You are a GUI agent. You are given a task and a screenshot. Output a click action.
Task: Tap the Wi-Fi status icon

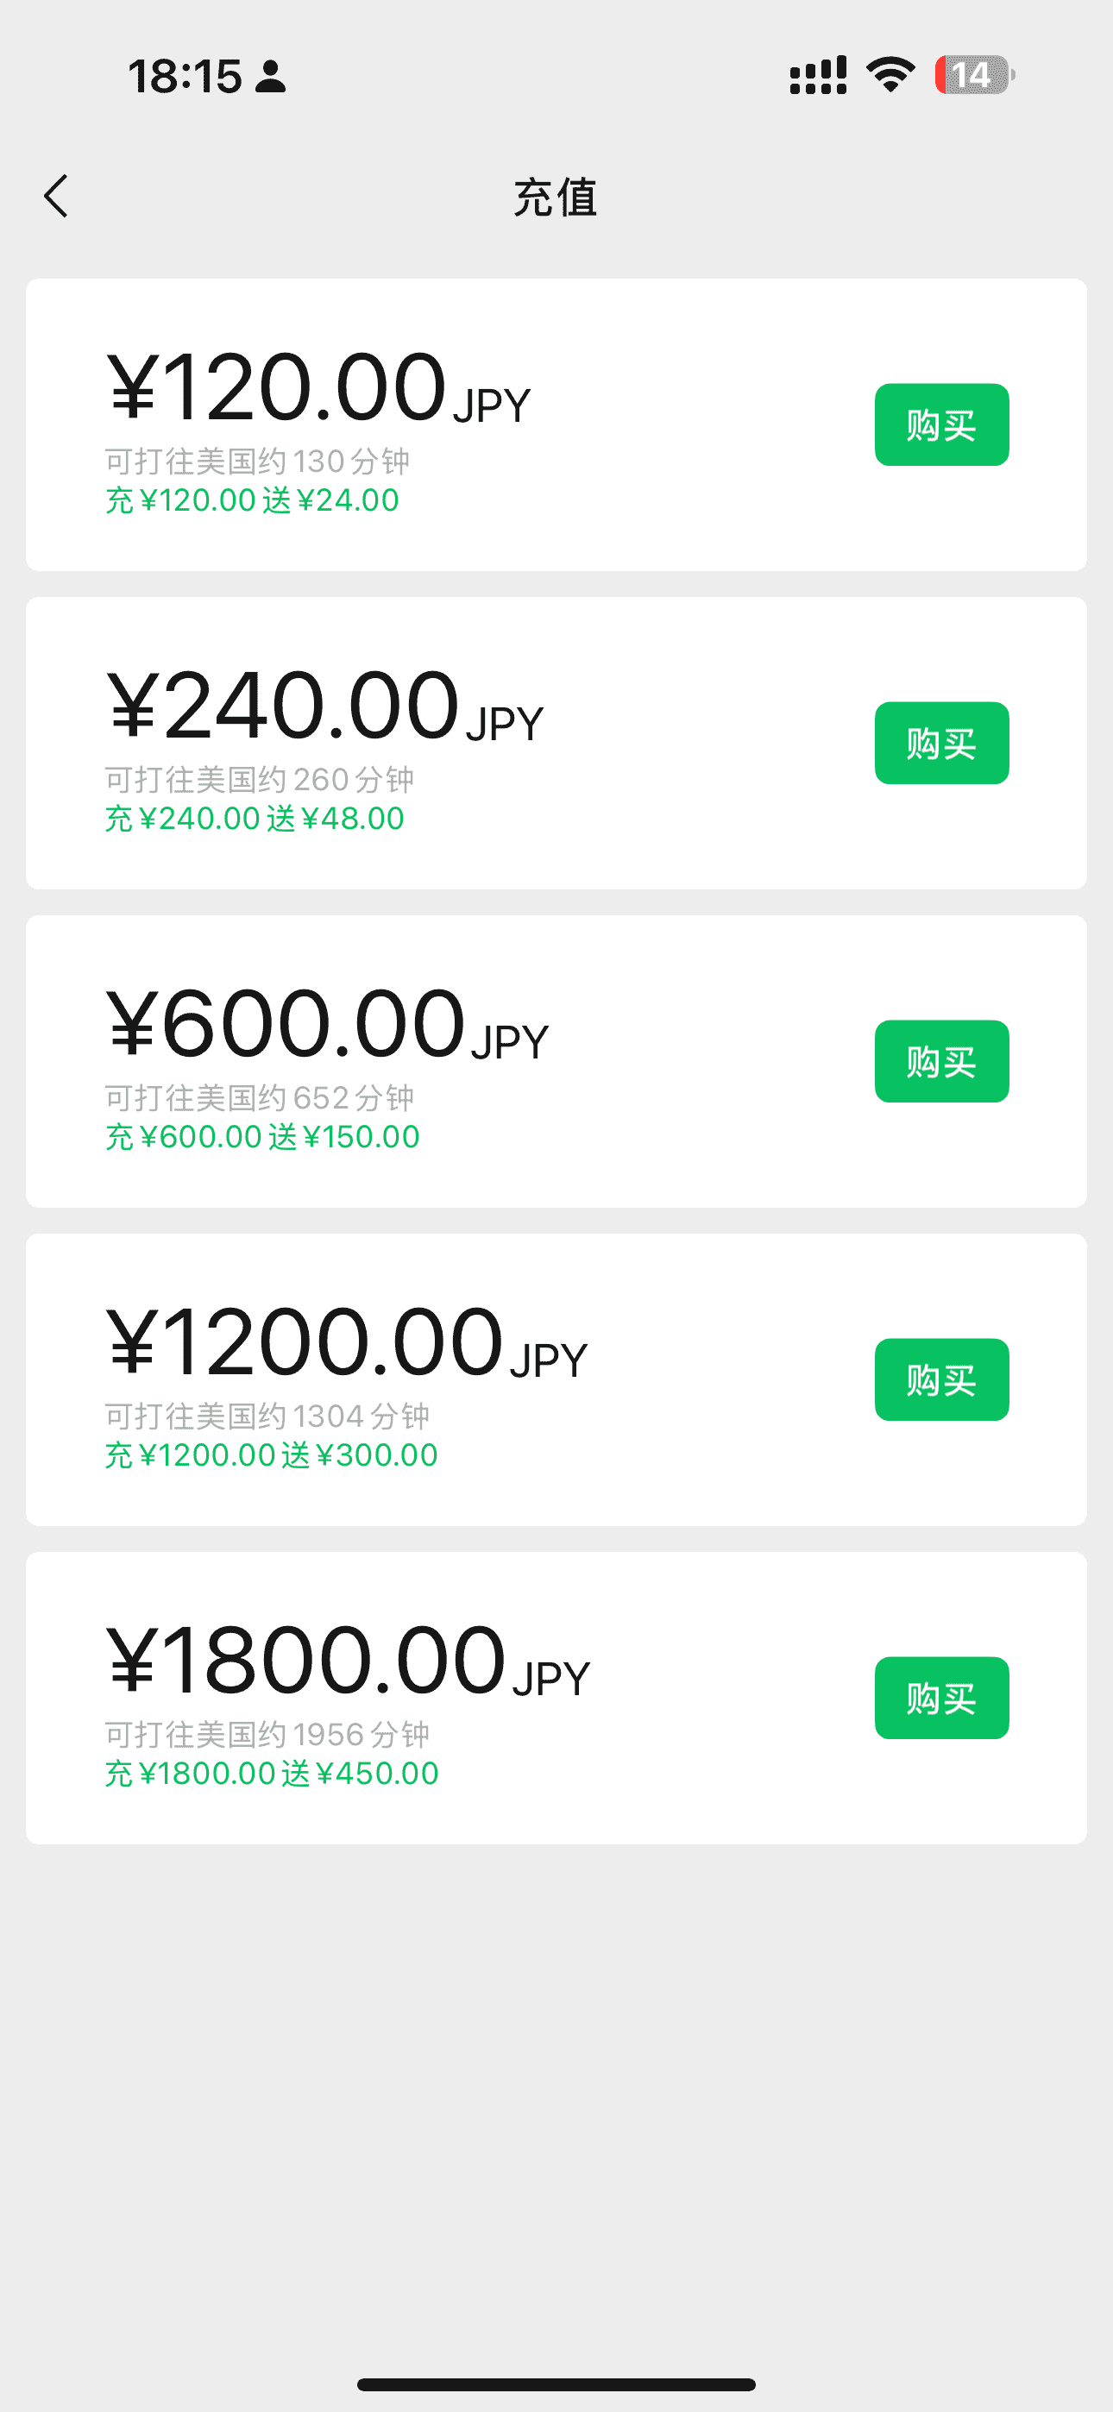pos(890,75)
